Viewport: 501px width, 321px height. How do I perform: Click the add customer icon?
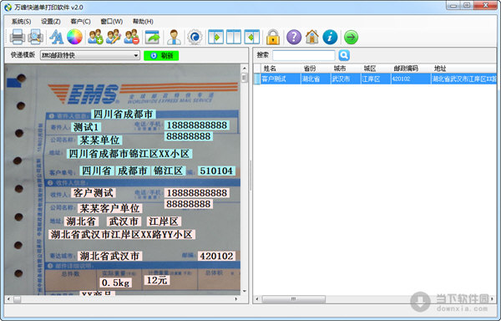point(95,37)
